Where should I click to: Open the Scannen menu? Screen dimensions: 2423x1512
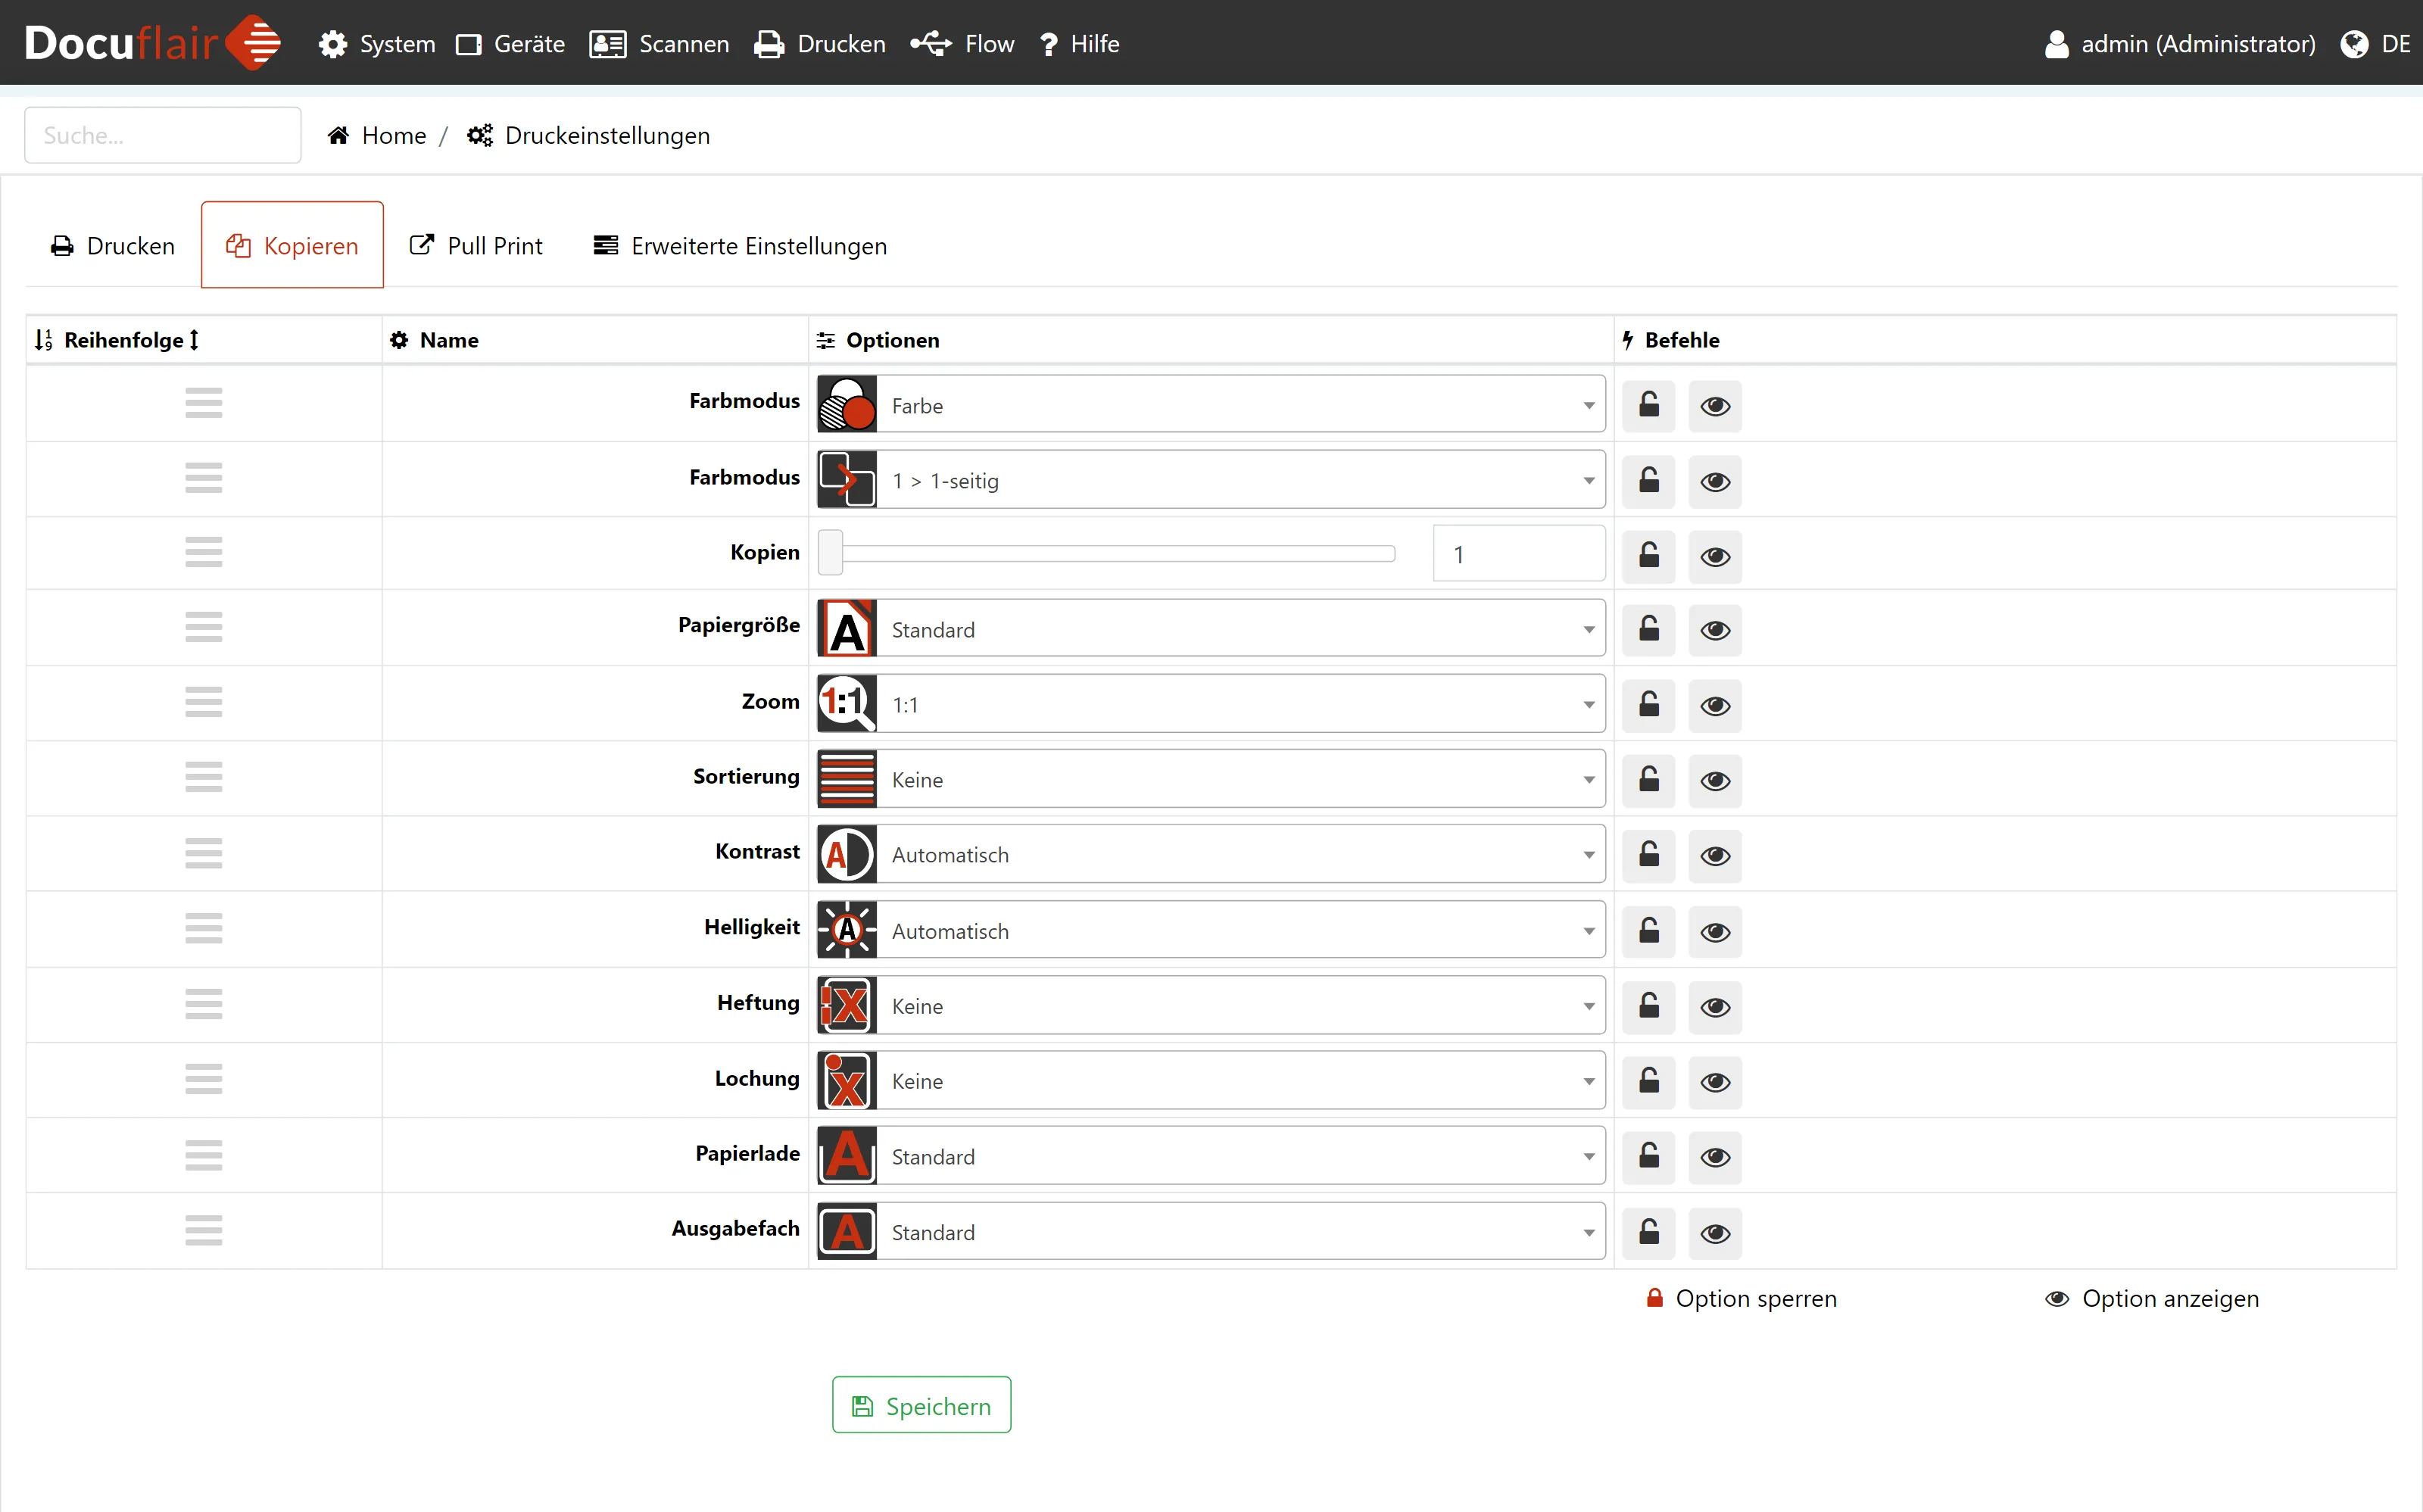[660, 44]
